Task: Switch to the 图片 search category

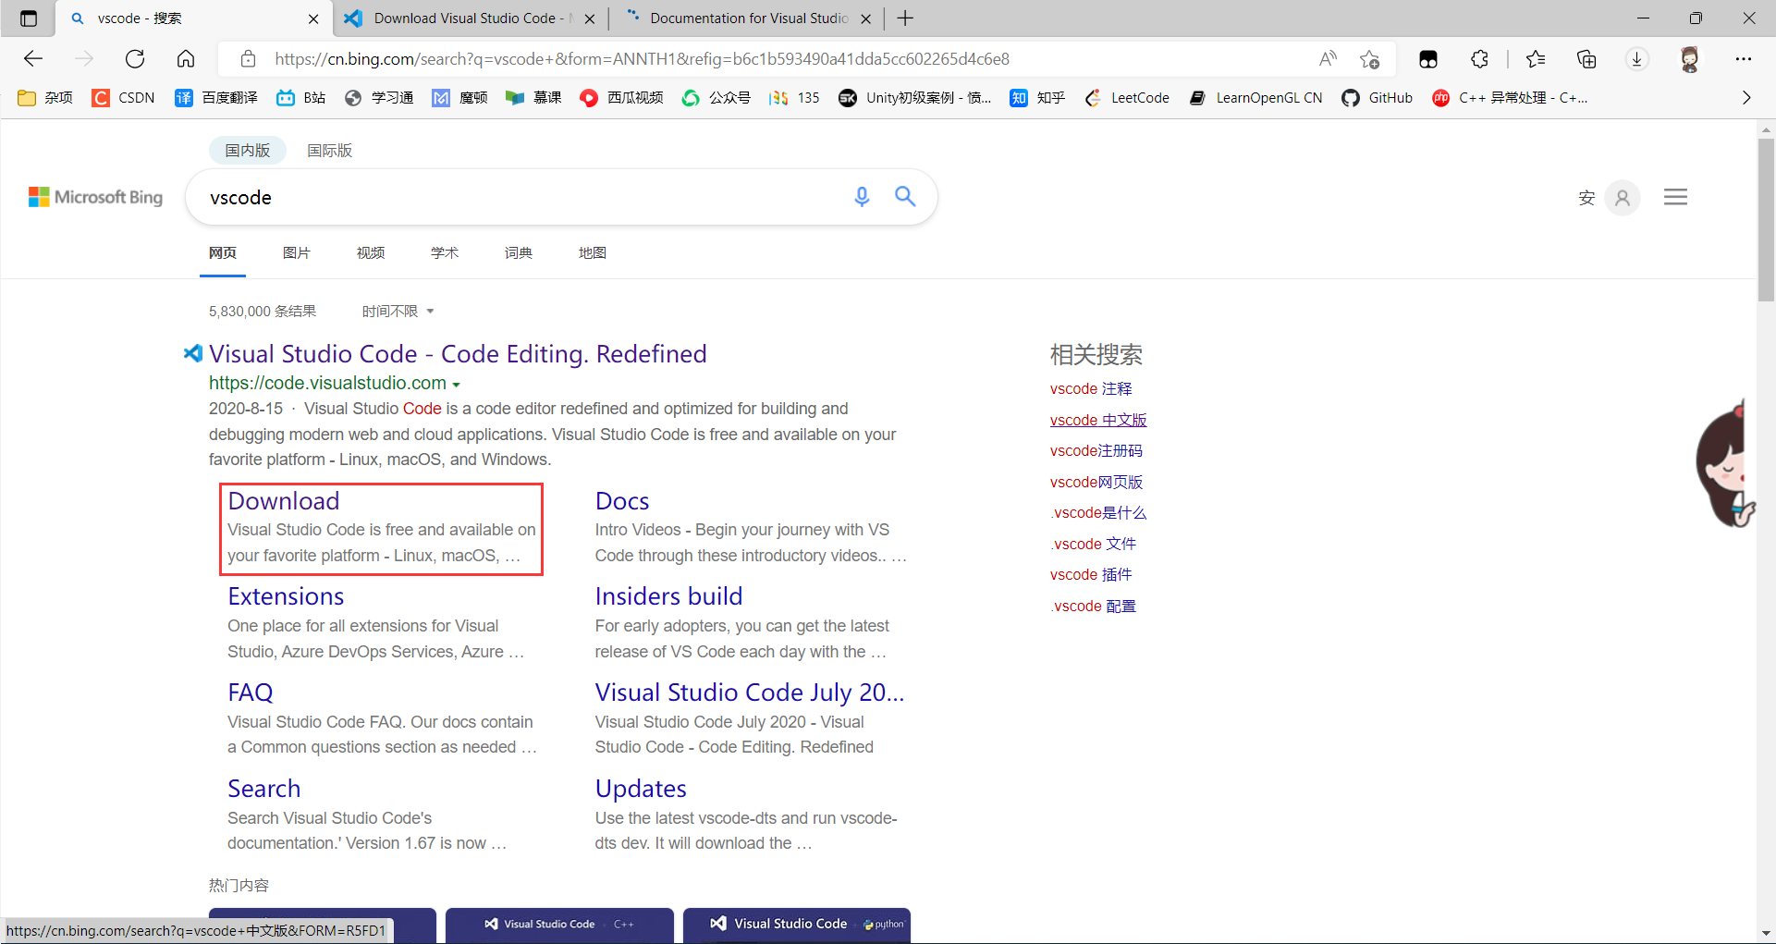Action: pyautogui.click(x=296, y=252)
